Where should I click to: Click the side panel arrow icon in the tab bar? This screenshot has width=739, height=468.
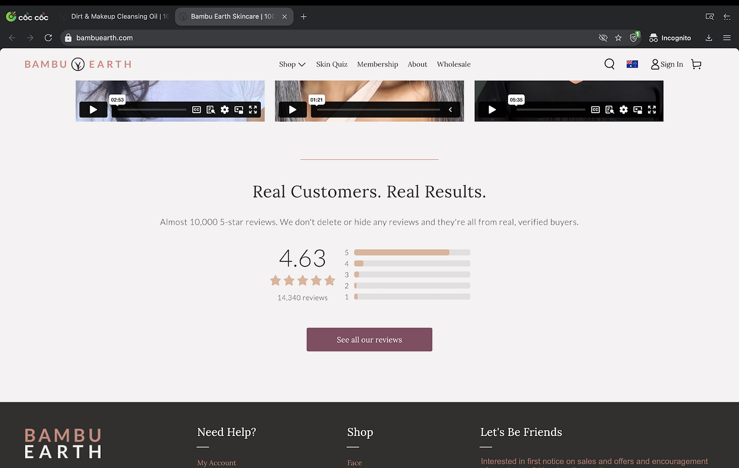tap(727, 17)
